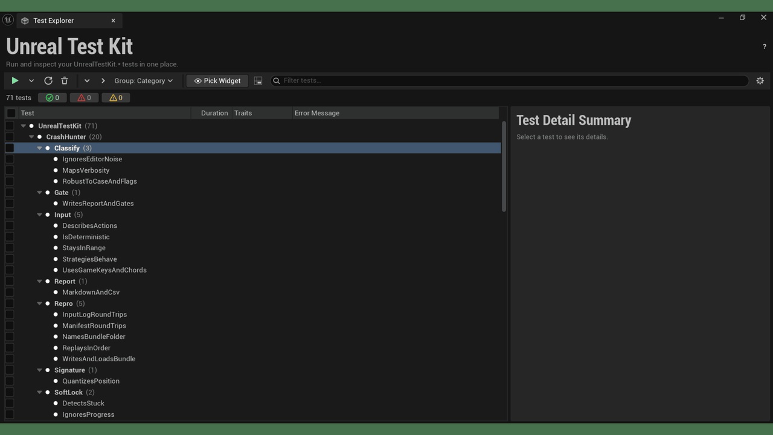This screenshot has height=435, width=773.
Task: Check the box for IsDeterministic
Action: click(x=10, y=237)
